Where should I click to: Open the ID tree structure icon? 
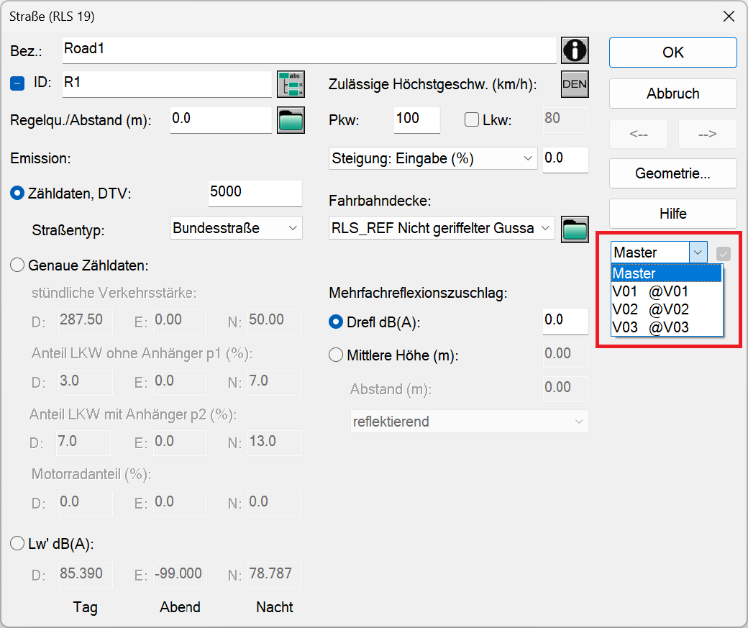click(x=291, y=84)
